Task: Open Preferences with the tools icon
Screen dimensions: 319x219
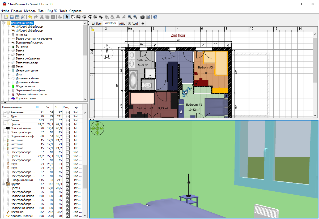Action: click(x=23, y=17)
